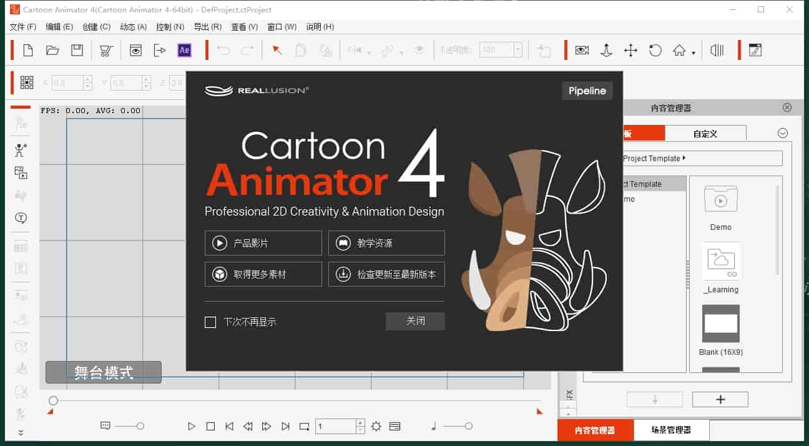
Task: Enable the 下次不再显示 checkbox
Action: click(210, 322)
